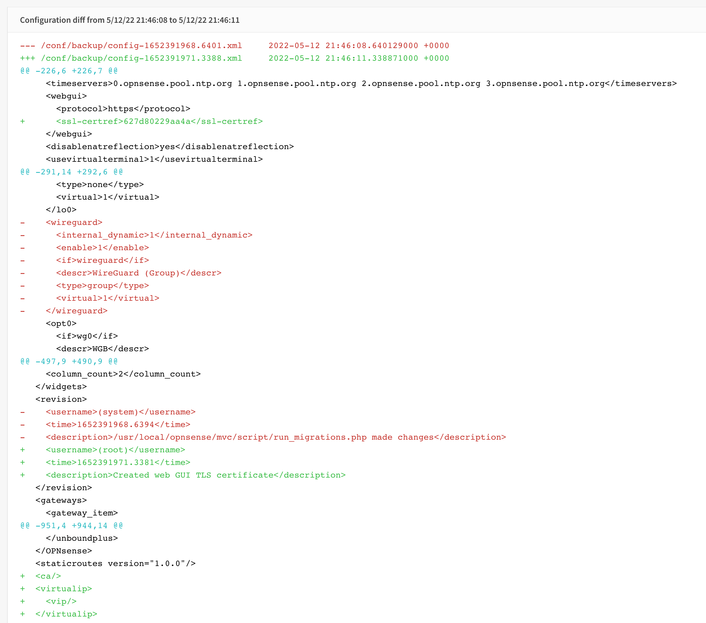Screen dimensions: 706x623
Task: Click the hunk header @@ -226,6 +226,7 @@
Action: (x=68, y=71)
